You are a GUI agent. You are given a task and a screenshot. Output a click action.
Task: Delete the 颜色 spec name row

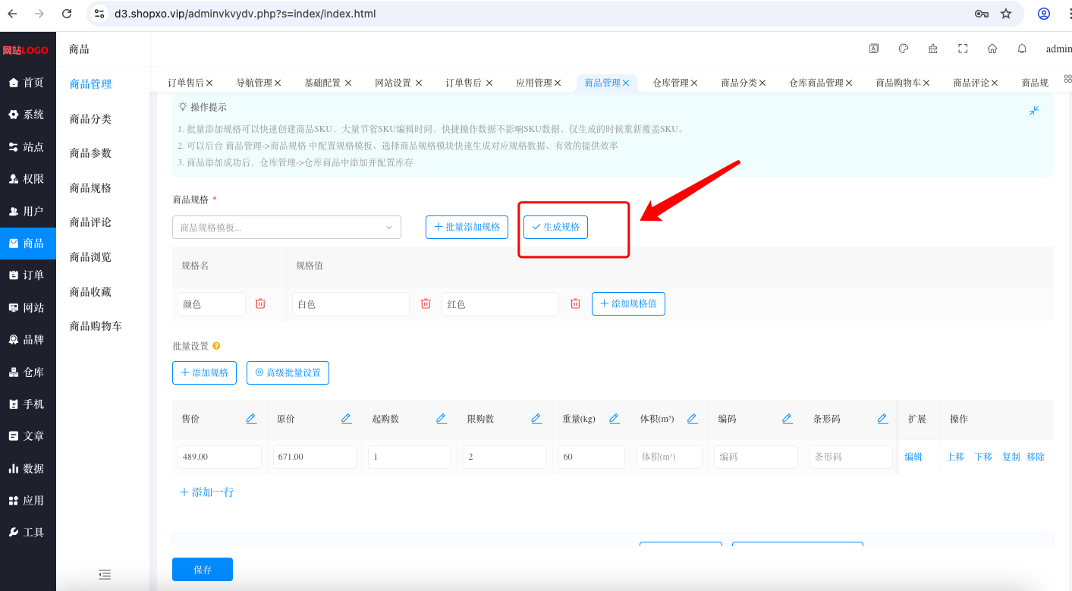pos(260,303)
